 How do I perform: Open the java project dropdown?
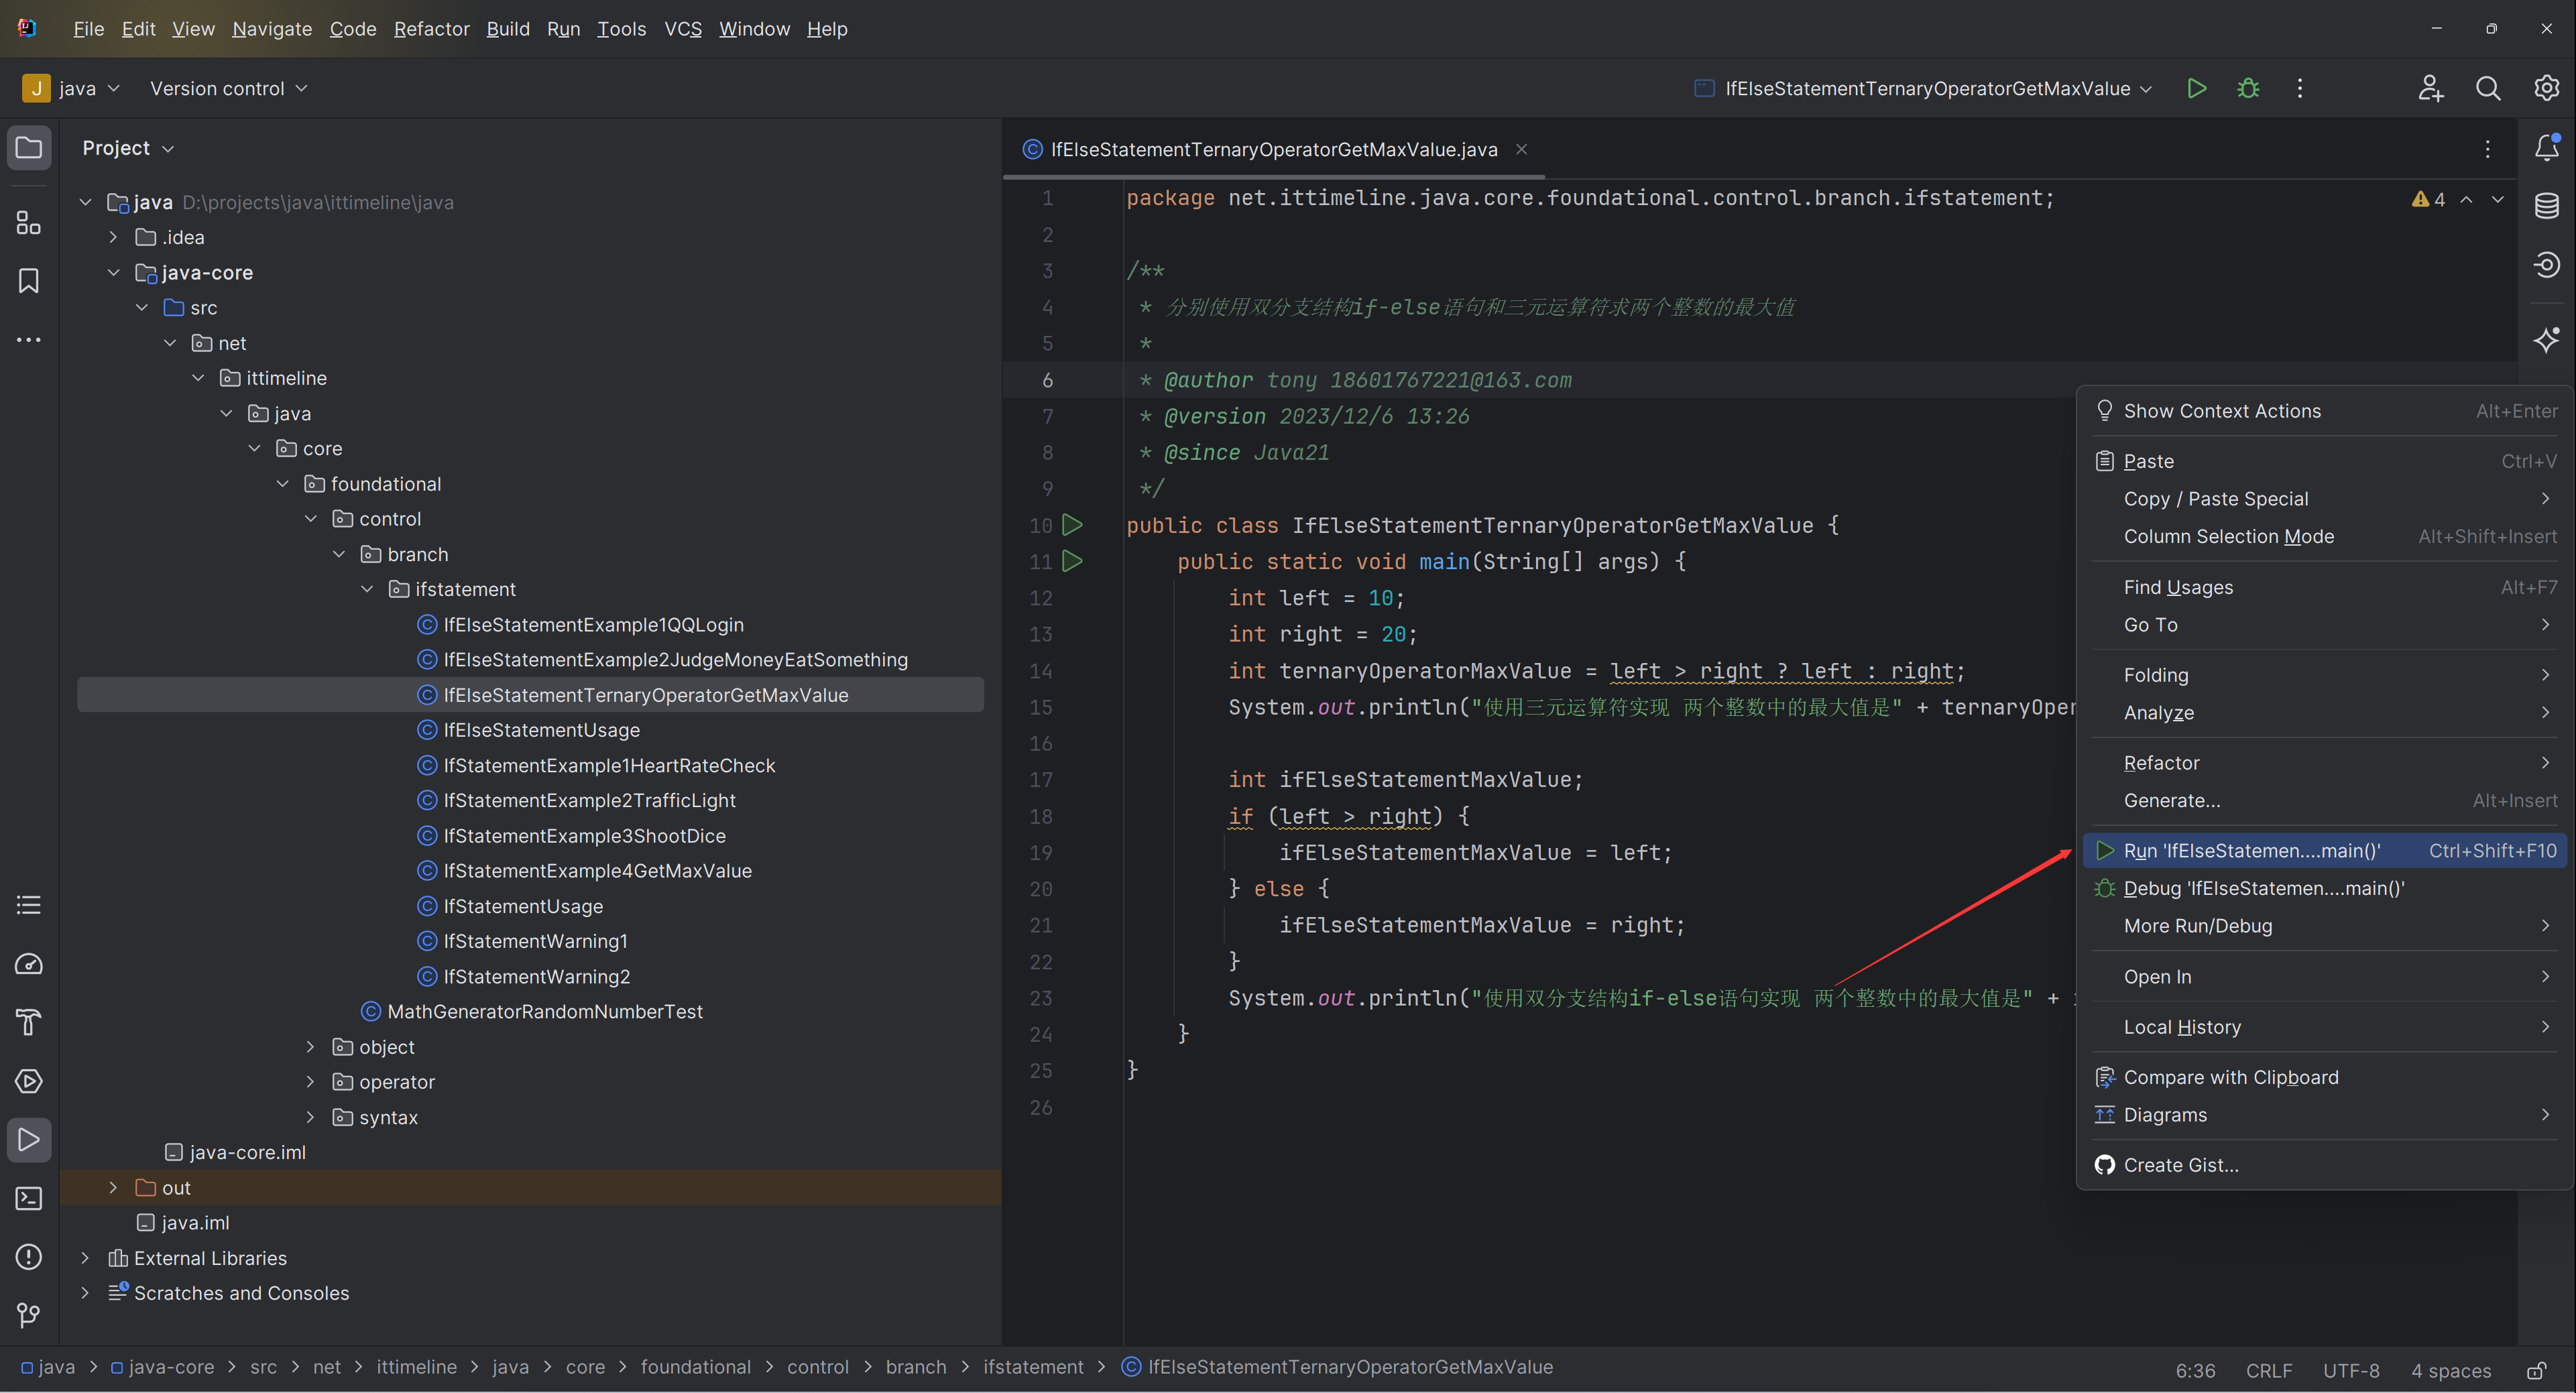coord(72,88)
